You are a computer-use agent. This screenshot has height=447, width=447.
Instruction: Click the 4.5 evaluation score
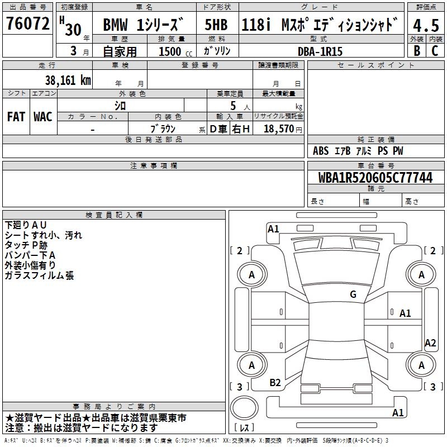coord(425,25)
